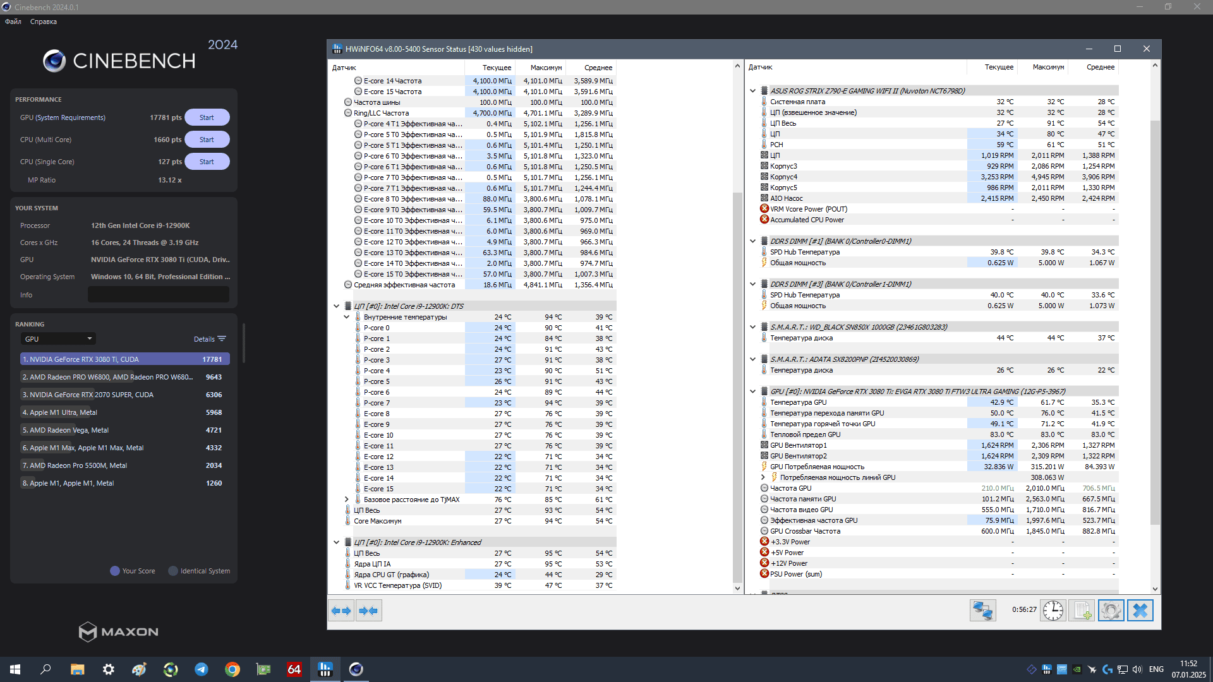Select the VR VCC Температура (SVID) row
Screen dimensions: 1213x682
pos(479,585)
